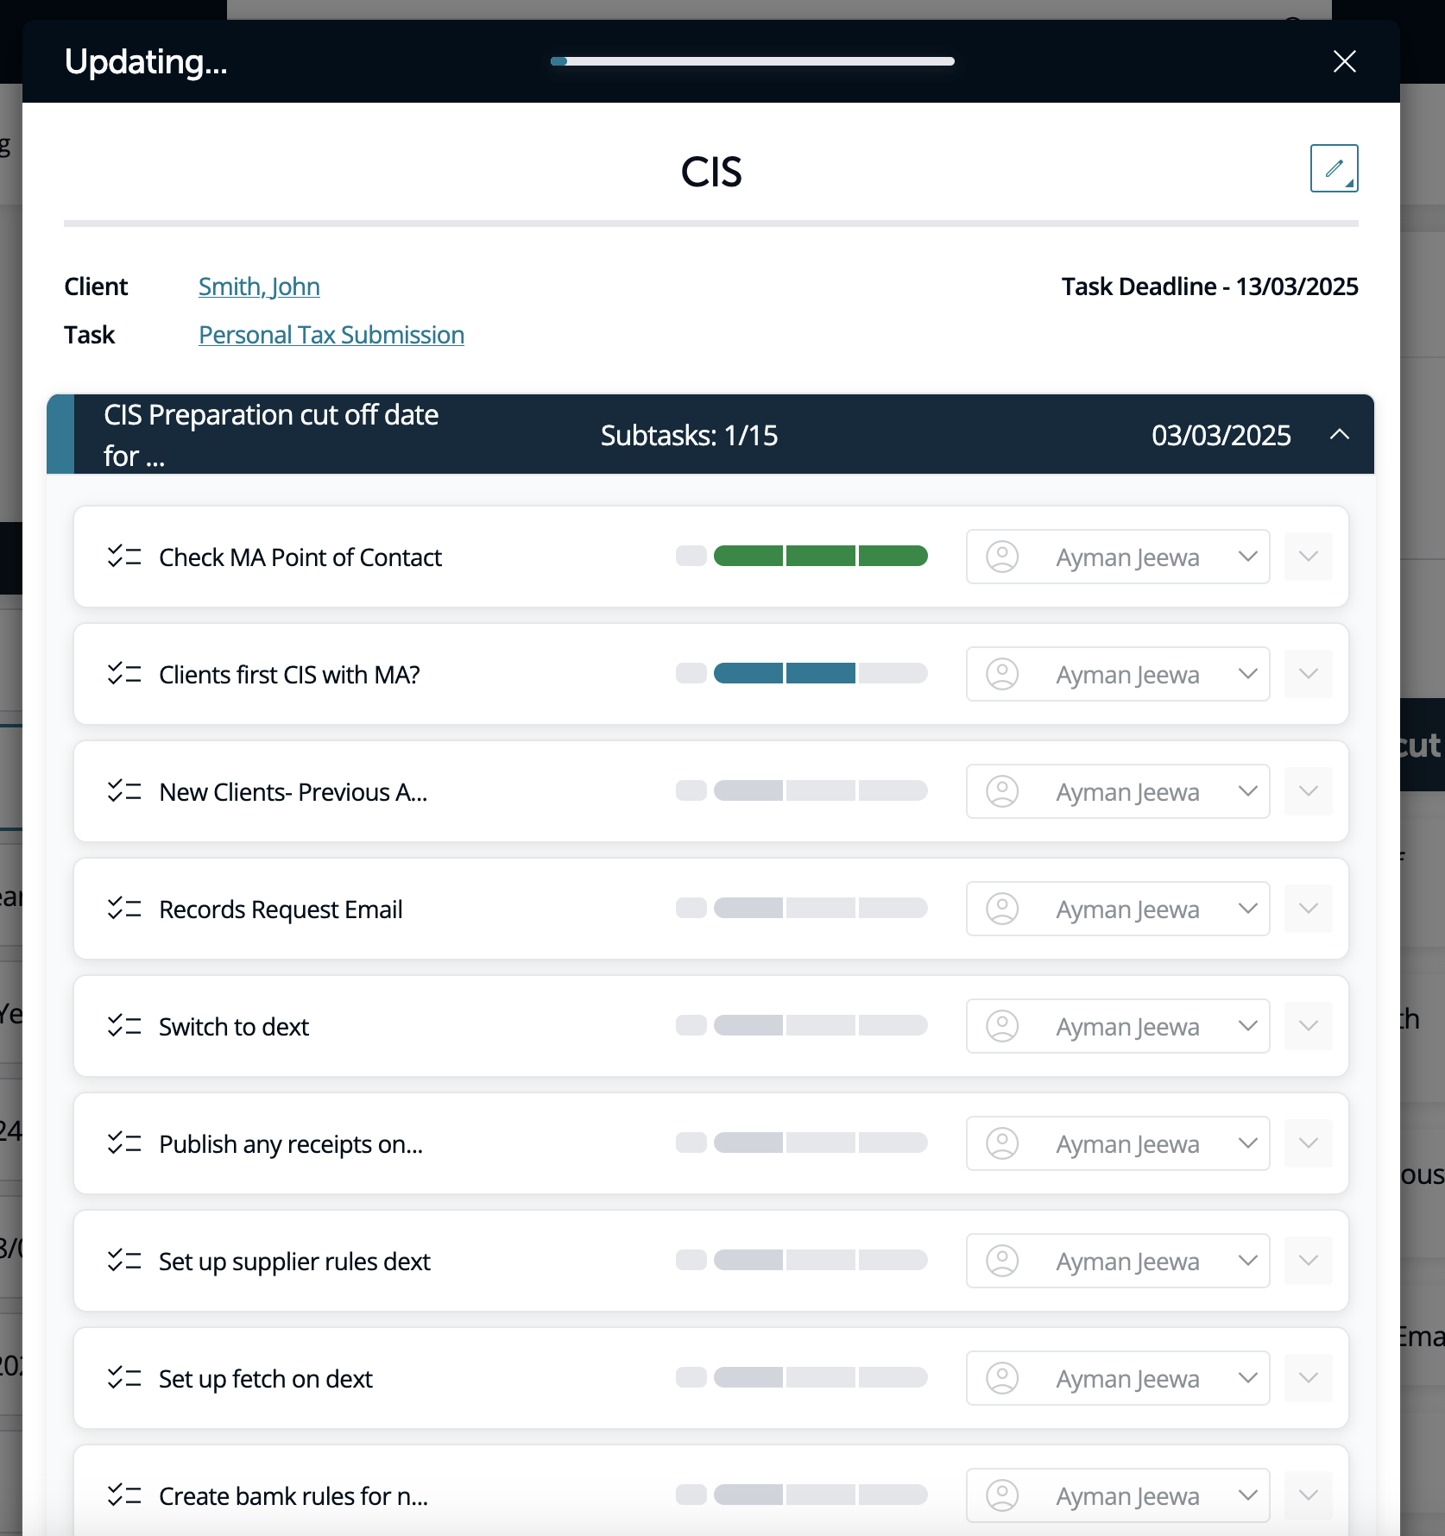Click the '03/03/2025' section date
This screenshot has width=1445, height=1536.
1221,435
